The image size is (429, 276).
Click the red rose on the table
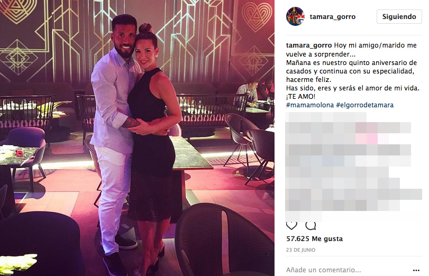19,153
